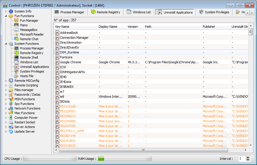Viewport: 257px width, 165px height.
Task: Expand the Spy Functions node
Action: 6,104
